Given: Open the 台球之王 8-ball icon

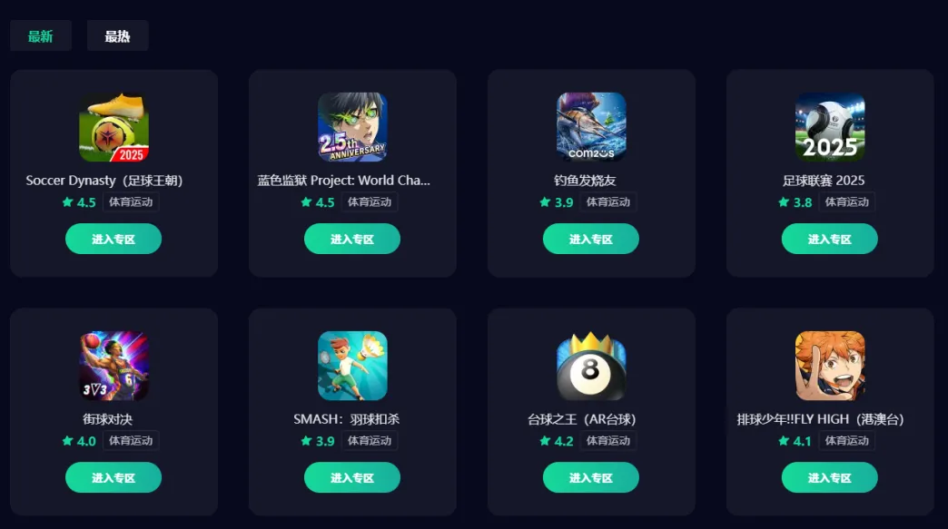Looking at the screenshot, I should pyautogui.click(x=591, y=366).
